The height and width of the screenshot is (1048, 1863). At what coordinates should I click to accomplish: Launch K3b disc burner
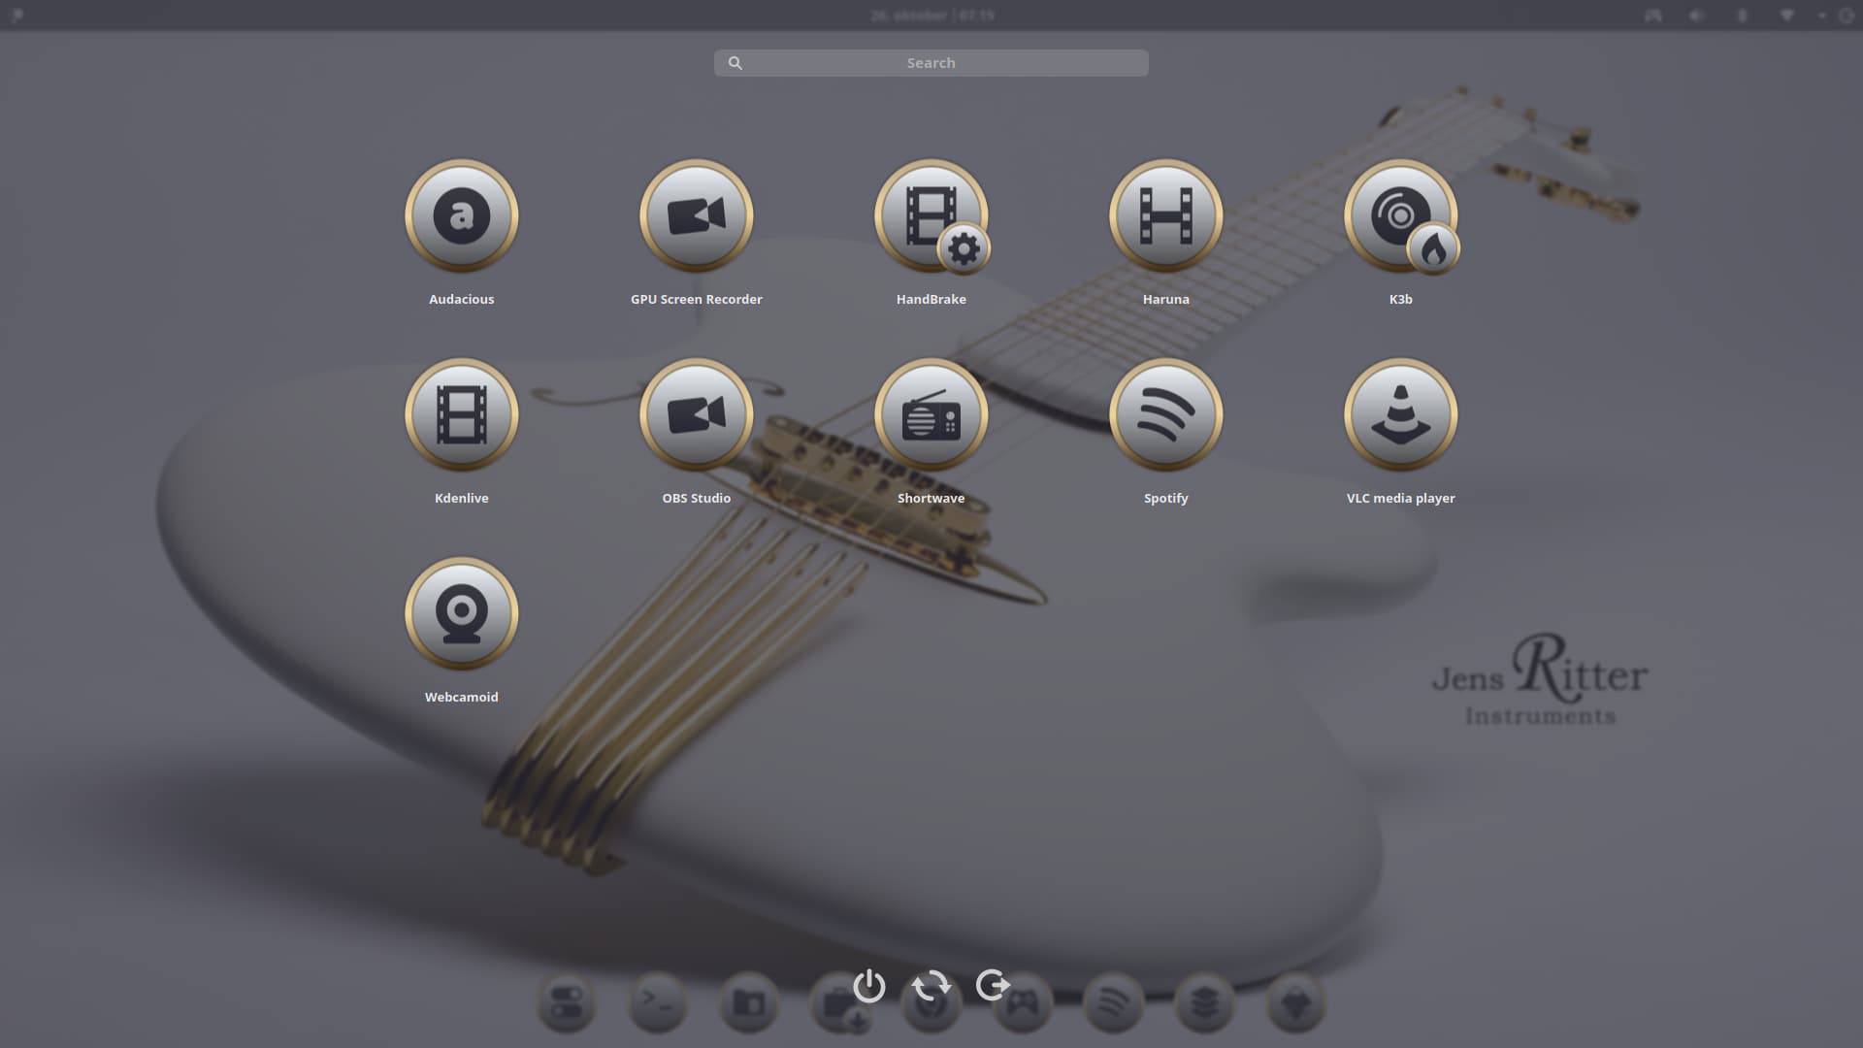click(x=1400, y=216)
